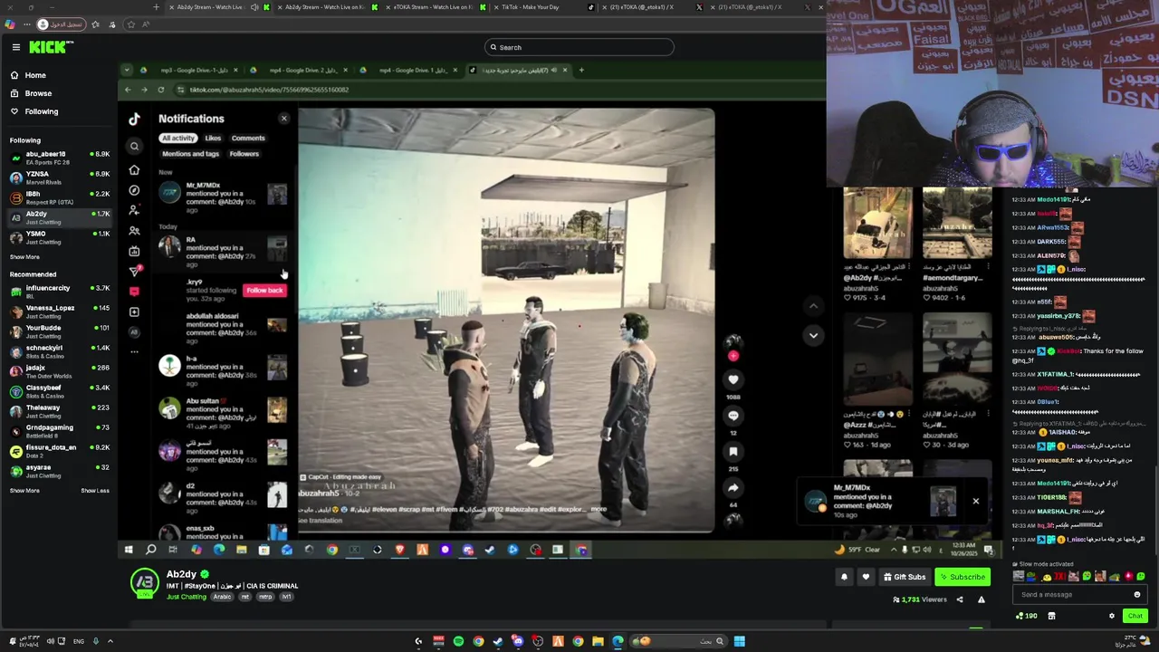Screen dimensions: 1159x652
Task: Send message with Chat button
Action: coord(1135,616)
